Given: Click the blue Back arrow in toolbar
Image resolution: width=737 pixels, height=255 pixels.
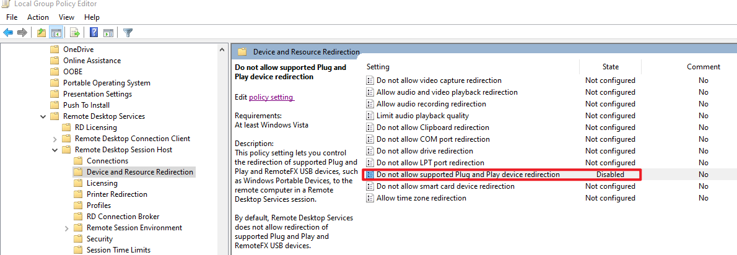Looking at the screenshot, I should pyautogui.click(x=8, y=33).
